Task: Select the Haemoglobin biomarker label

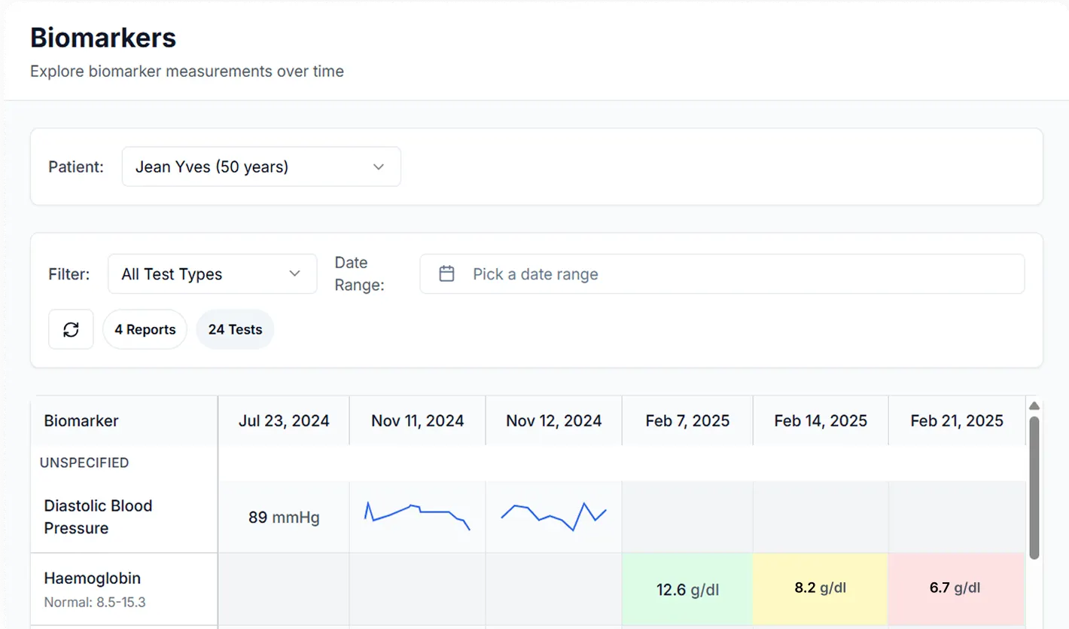Action: tap(93, 578)
